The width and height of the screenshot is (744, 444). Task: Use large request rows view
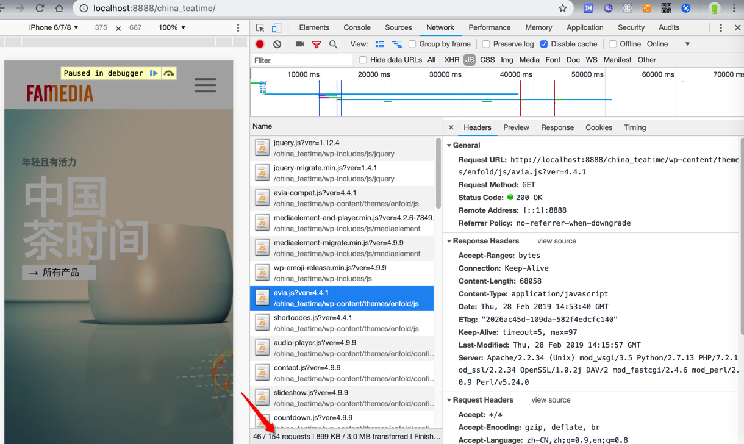pyautogui.click(x=380, y=44)
